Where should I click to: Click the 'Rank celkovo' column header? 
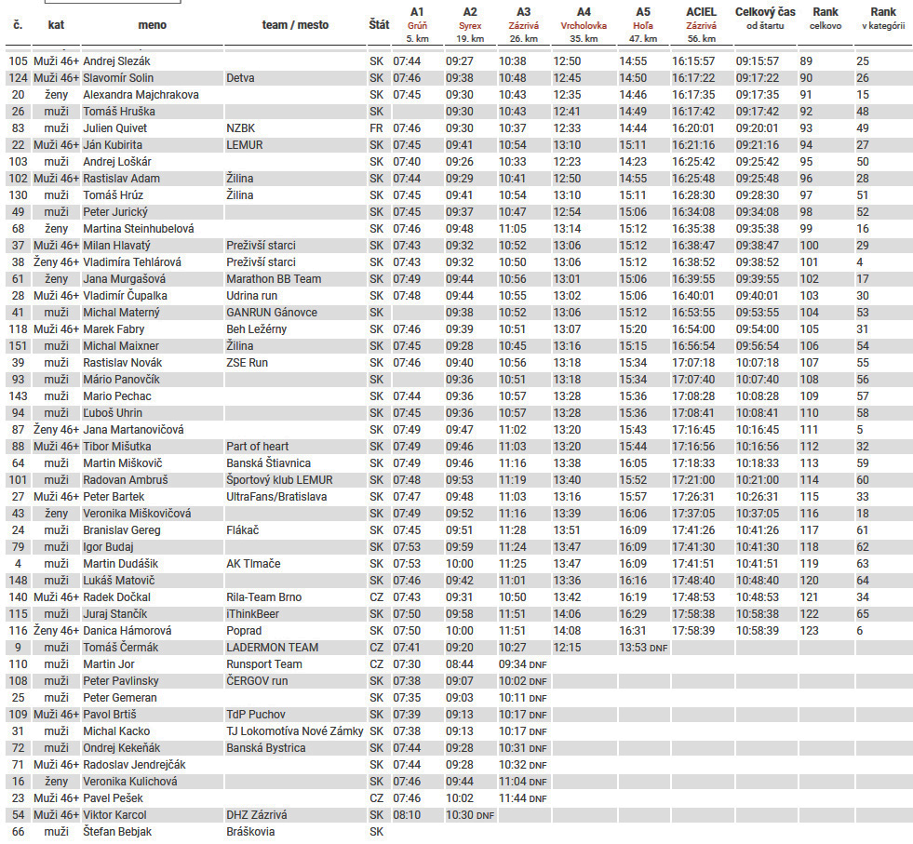coord(825,19)
